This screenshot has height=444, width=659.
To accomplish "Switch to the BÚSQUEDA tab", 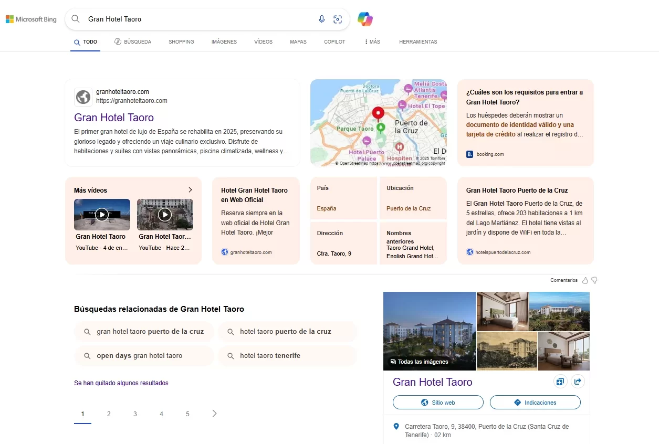I will click(x=133, y=42).
